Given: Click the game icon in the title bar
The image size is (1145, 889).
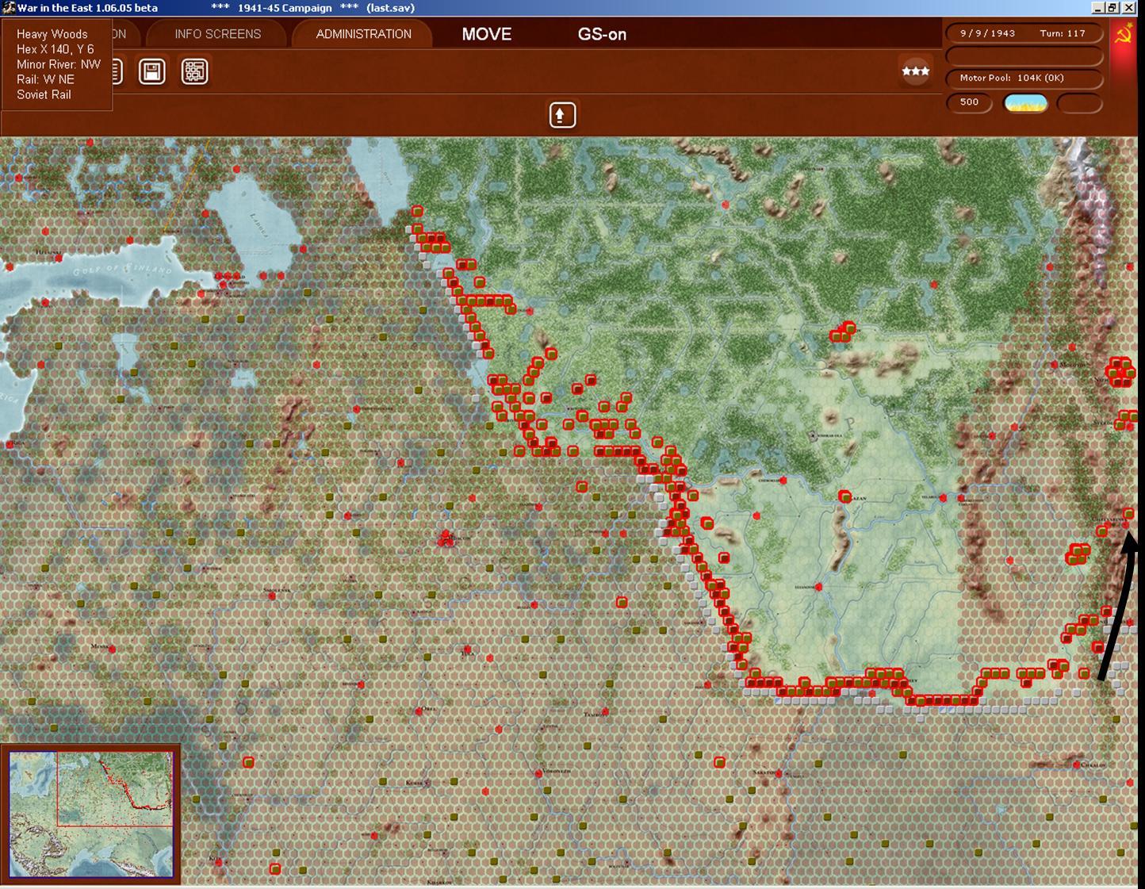Looking at the screenshot, I should (x=8, y=8).
